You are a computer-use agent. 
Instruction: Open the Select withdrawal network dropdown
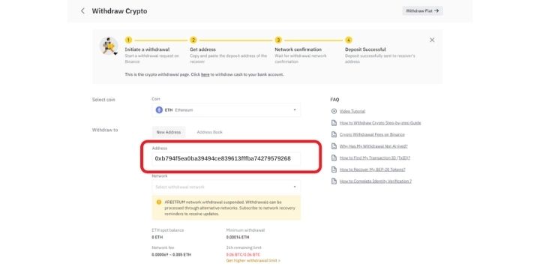[226, 187]
